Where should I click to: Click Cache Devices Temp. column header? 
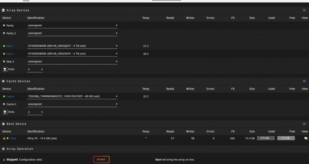pos(146,89)
